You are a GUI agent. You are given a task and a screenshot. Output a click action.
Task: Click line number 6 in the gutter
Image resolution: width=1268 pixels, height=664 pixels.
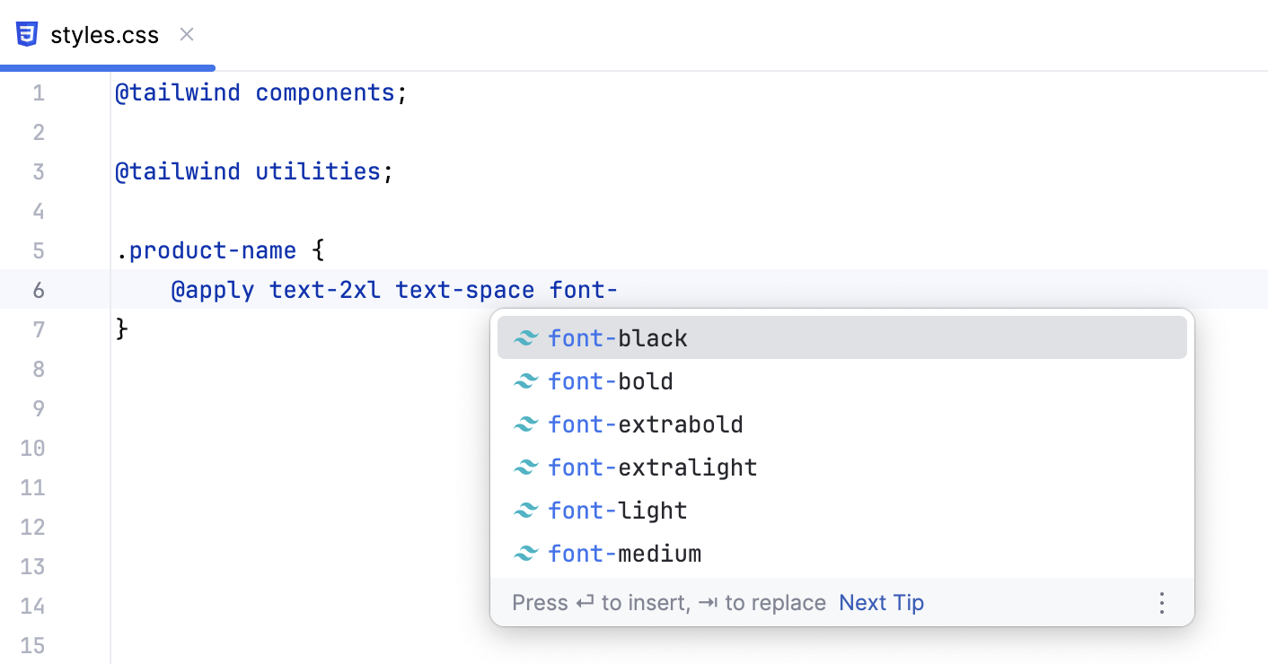pos(38,290)
